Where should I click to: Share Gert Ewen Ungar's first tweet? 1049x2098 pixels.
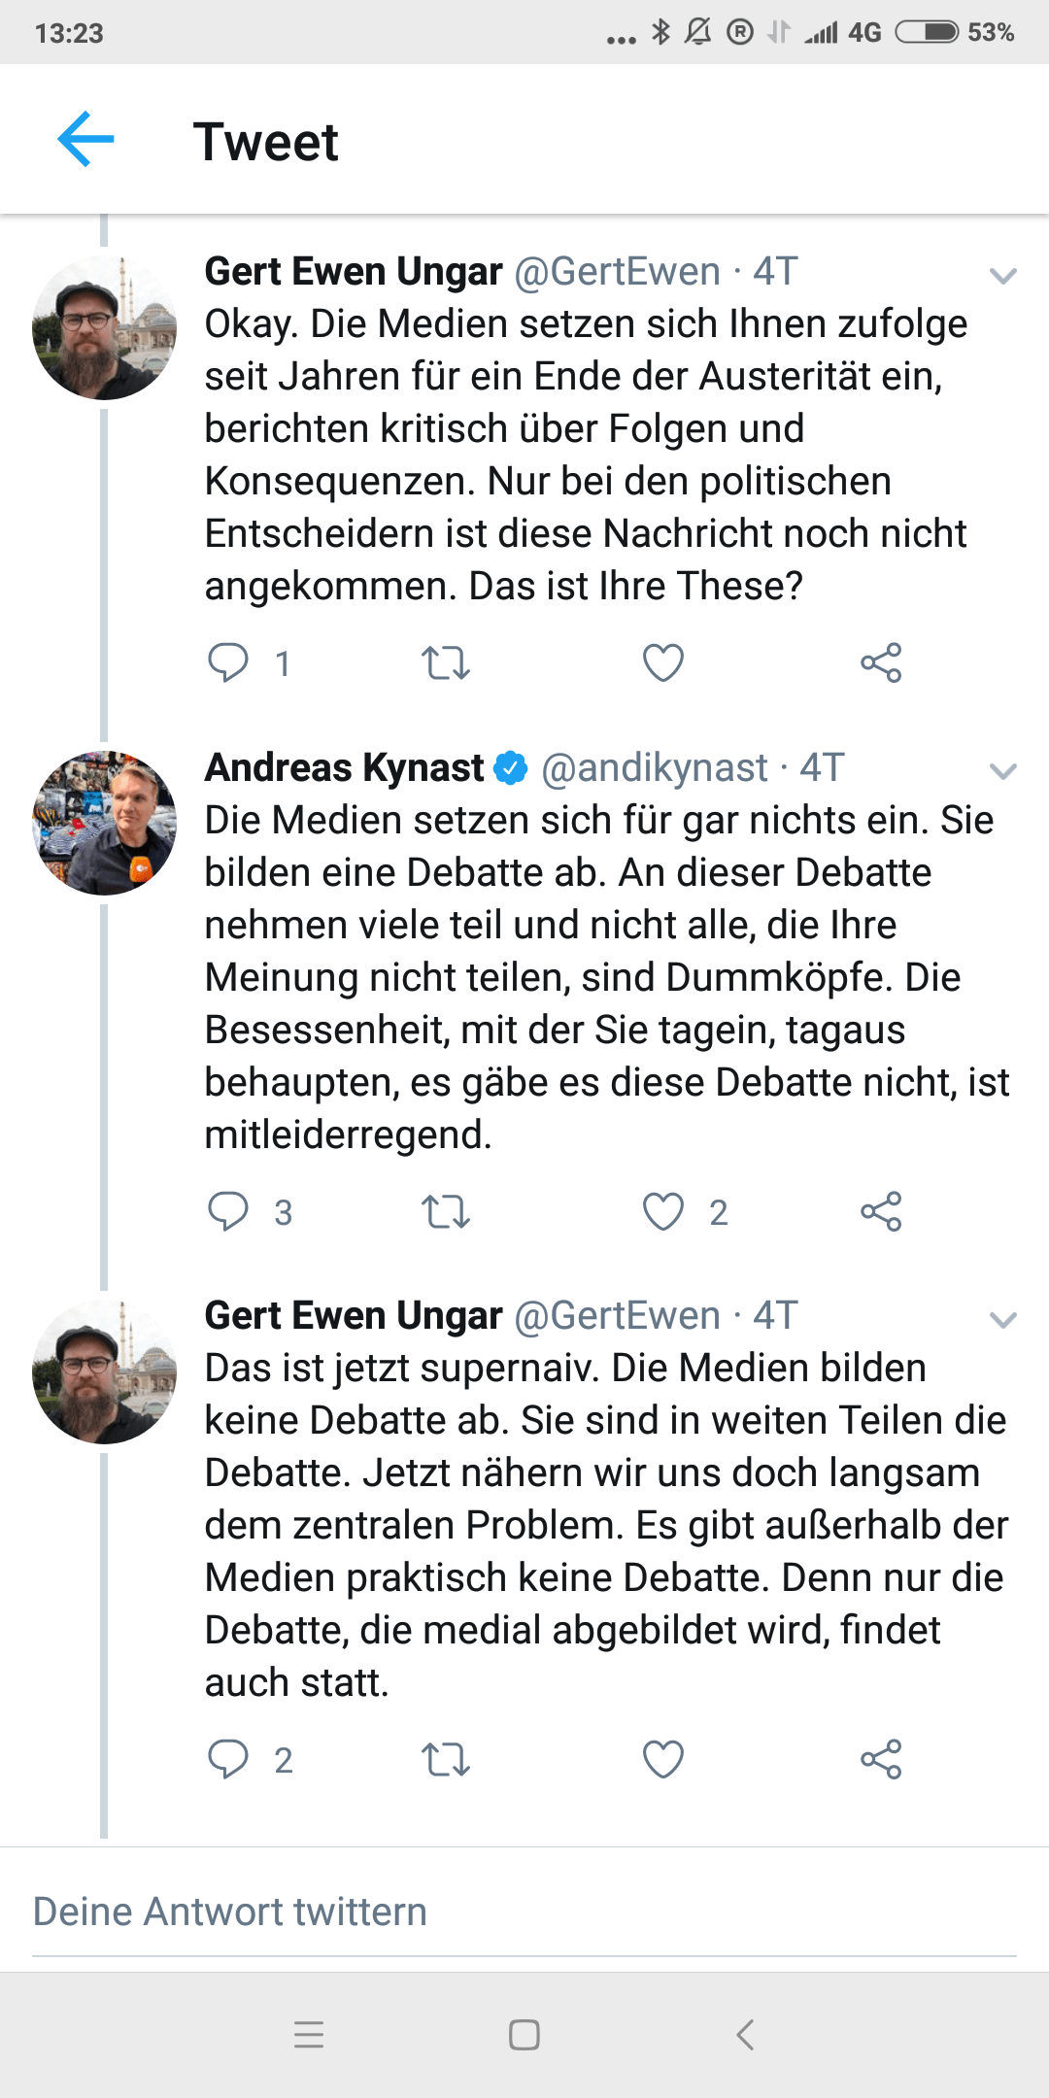pyautogui.click(x=881, y=662)
